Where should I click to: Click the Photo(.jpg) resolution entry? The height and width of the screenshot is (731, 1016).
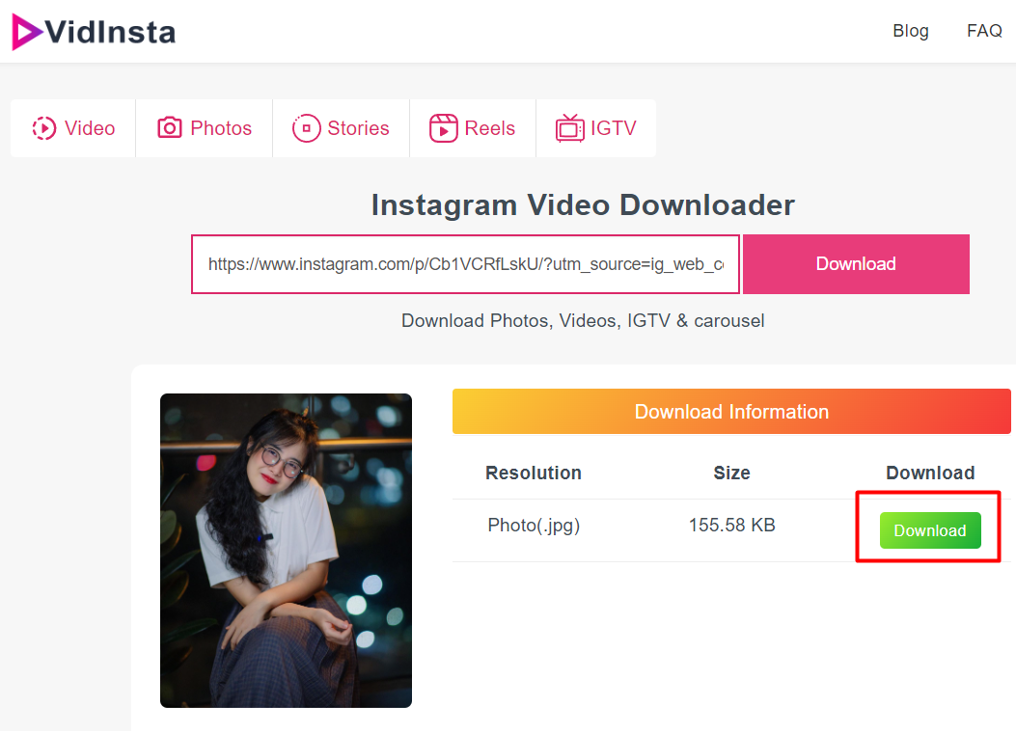534,526
